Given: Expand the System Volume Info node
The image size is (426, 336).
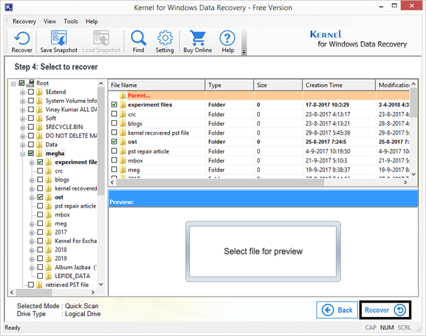Looking at the screenshot, I should (x=23, y=101).
